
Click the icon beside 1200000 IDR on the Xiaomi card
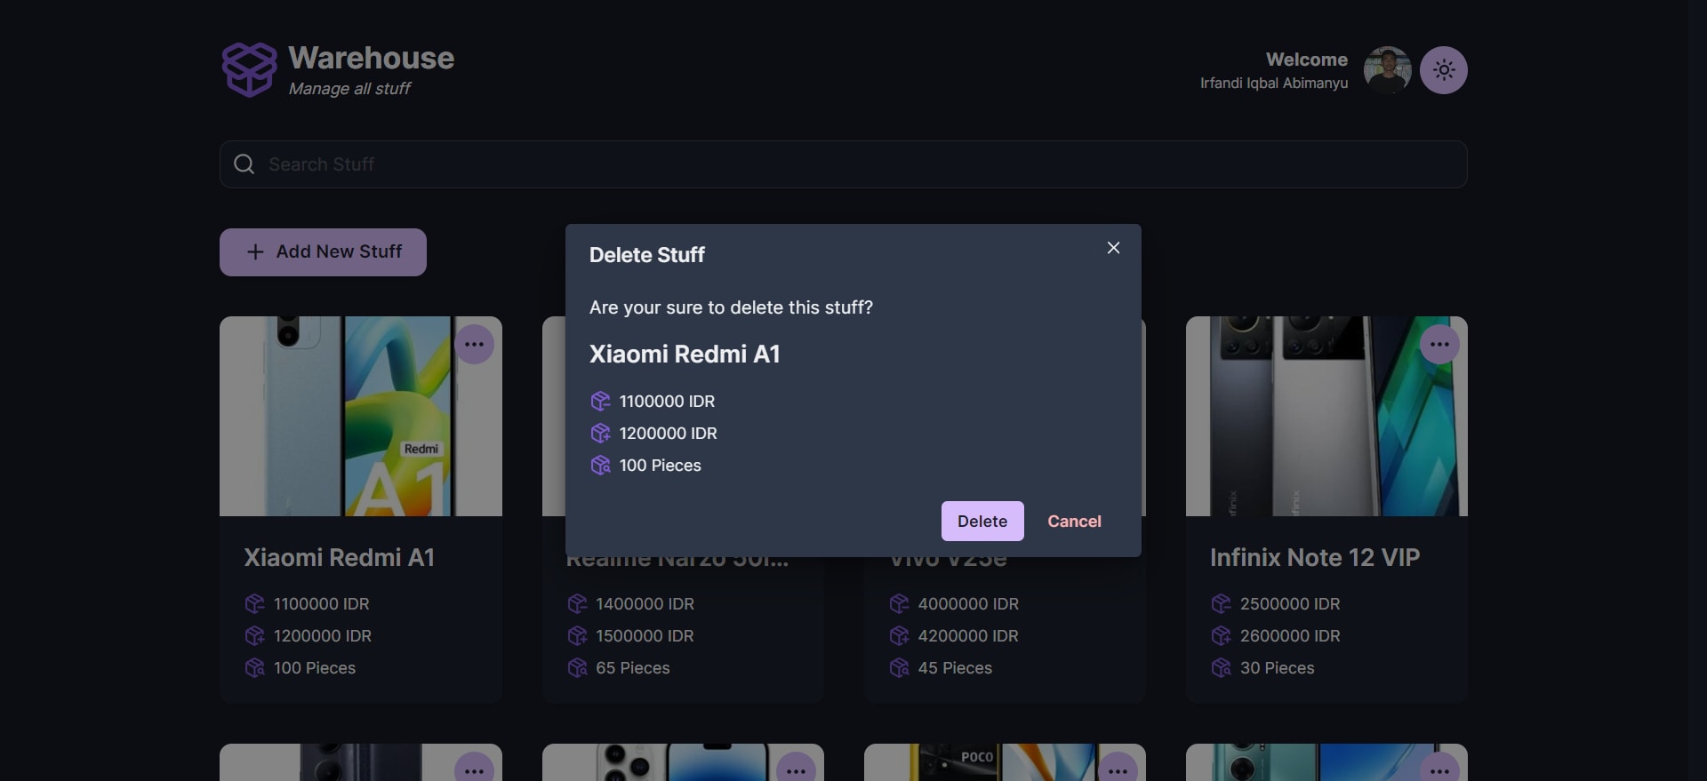(254, 636)
